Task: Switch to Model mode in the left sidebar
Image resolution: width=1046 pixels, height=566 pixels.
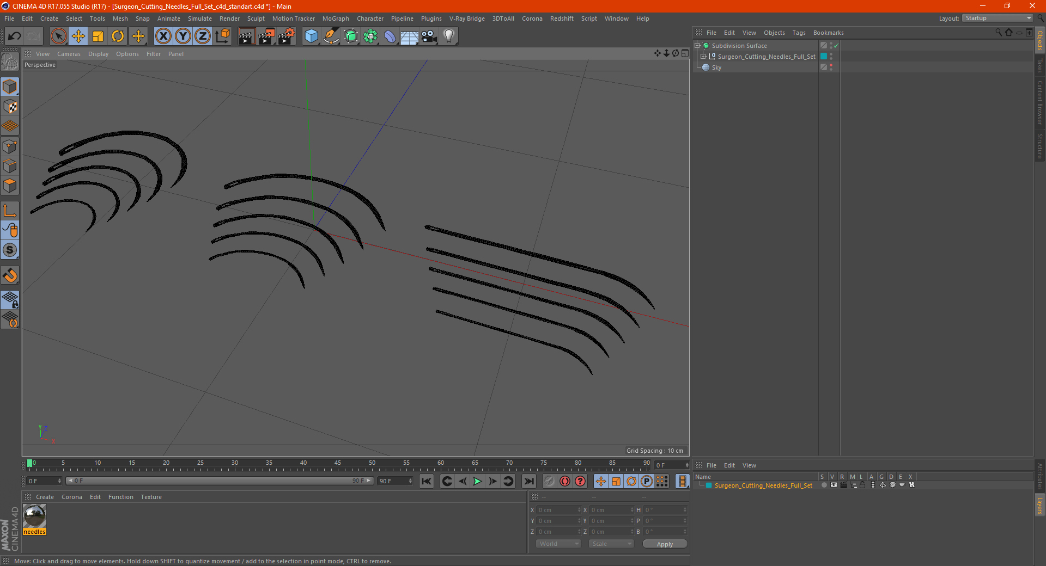Action: point(10,87)
